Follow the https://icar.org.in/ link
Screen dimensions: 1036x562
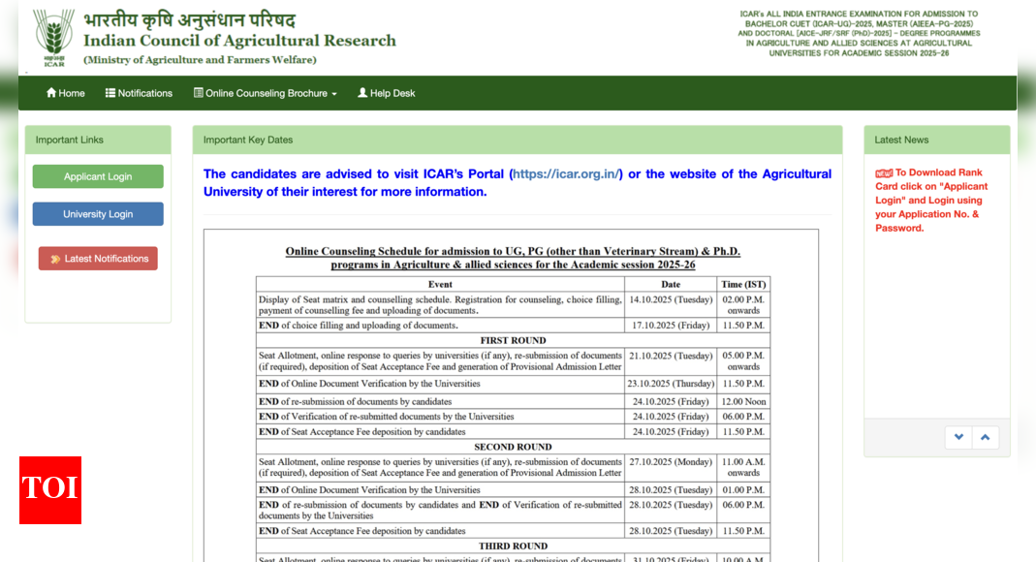click(567, 174)
